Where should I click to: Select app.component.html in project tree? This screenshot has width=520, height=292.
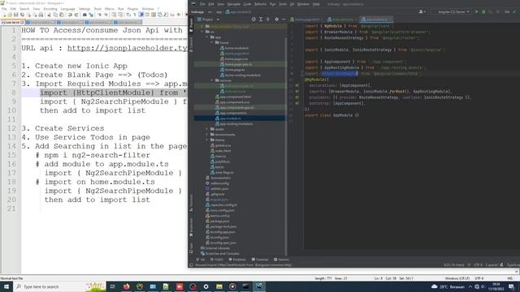pos(233,97)
